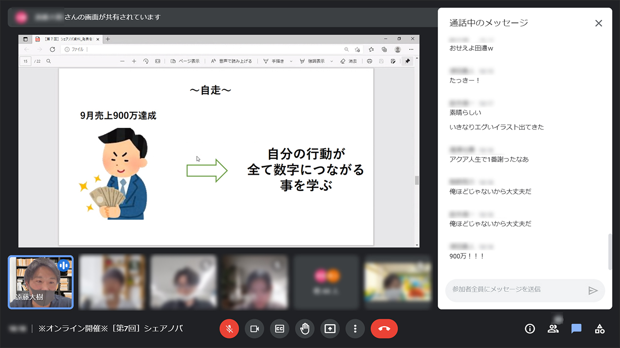The height and width of the screenshot is (348, 620).
Task: Click the chat message 900万！！！
Action: coord(467,256)
